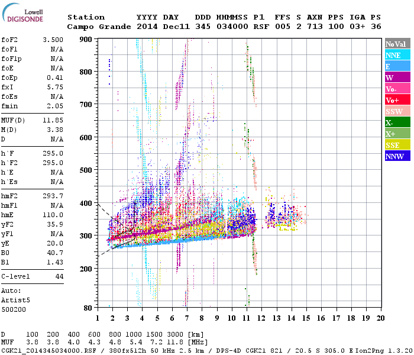
Task: Click the MUF 7.2 value for 1500 km
Action: (156, 343)
